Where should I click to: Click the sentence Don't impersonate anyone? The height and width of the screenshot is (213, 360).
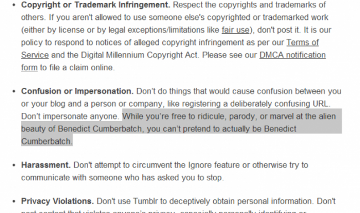(70, 117)
